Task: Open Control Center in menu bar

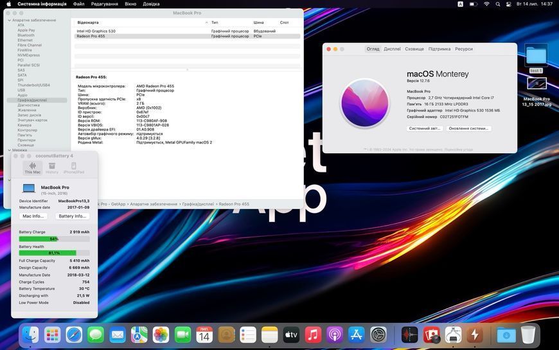Action: click(509, 4)
